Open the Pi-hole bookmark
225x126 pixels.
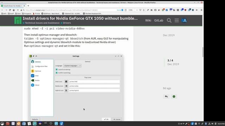(x=36, y=14)
